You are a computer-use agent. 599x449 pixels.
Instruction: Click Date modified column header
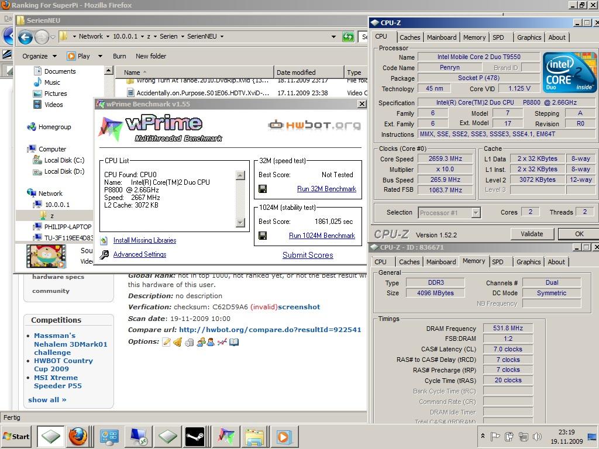pos(309,72)
